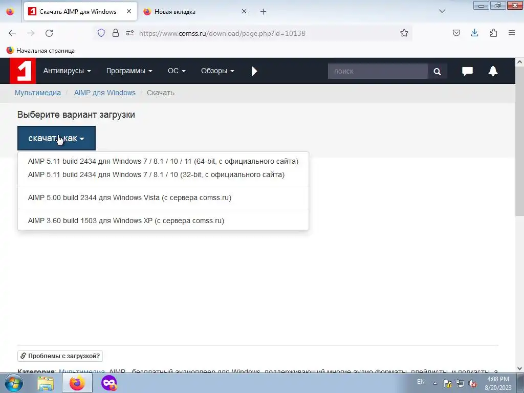
Task: Open site permissions icon in address bar
Action: [x=130, y=33]
